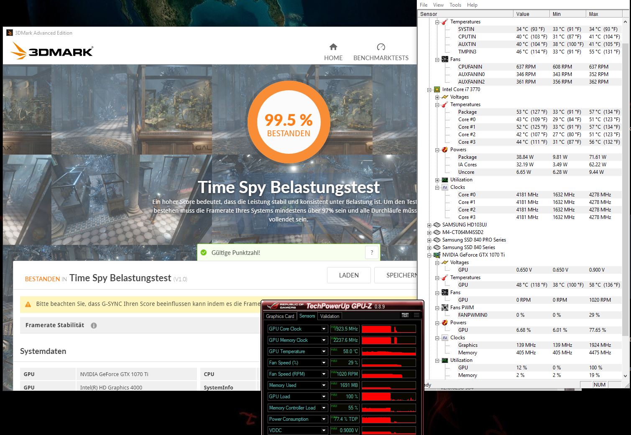This screenshot has height=435, width=631.
Task: Click the Samsung SSD 840 PRO Series drive icon
Action: click(437, 240)
